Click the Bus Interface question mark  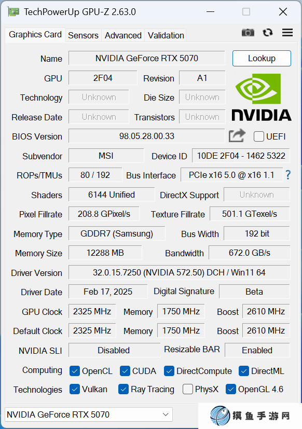[x=288, y=174]
